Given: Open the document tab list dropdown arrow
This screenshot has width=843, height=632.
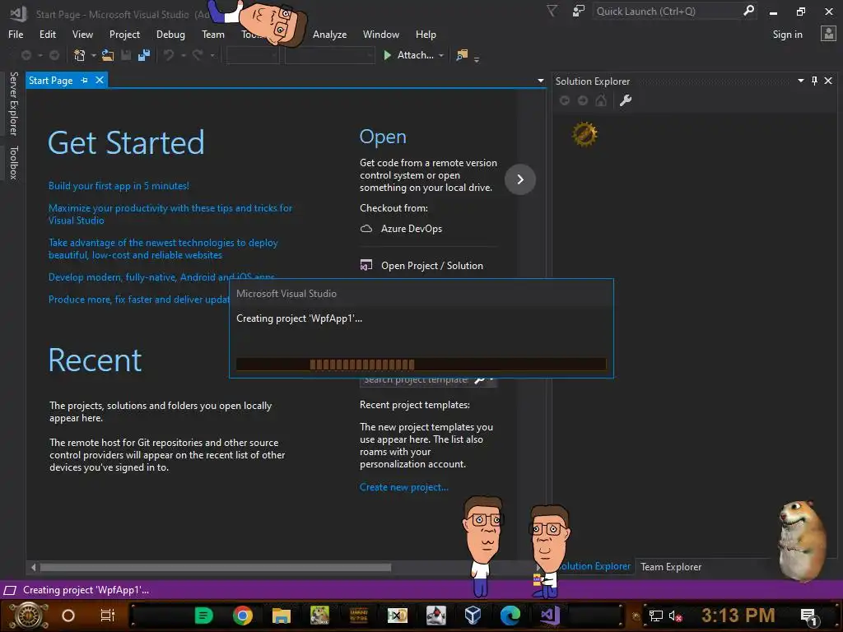Looking at the screenshot, I should pyautogui.click(x=540, y=81).
